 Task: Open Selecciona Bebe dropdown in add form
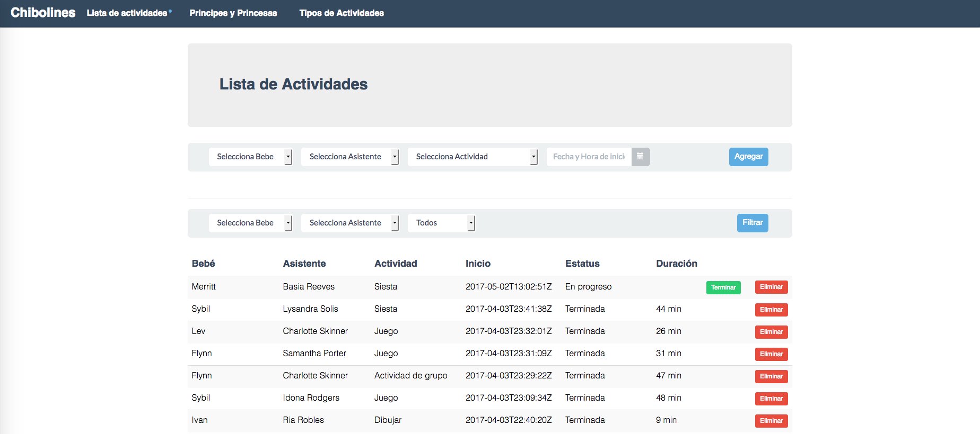(x=250, y=157)
